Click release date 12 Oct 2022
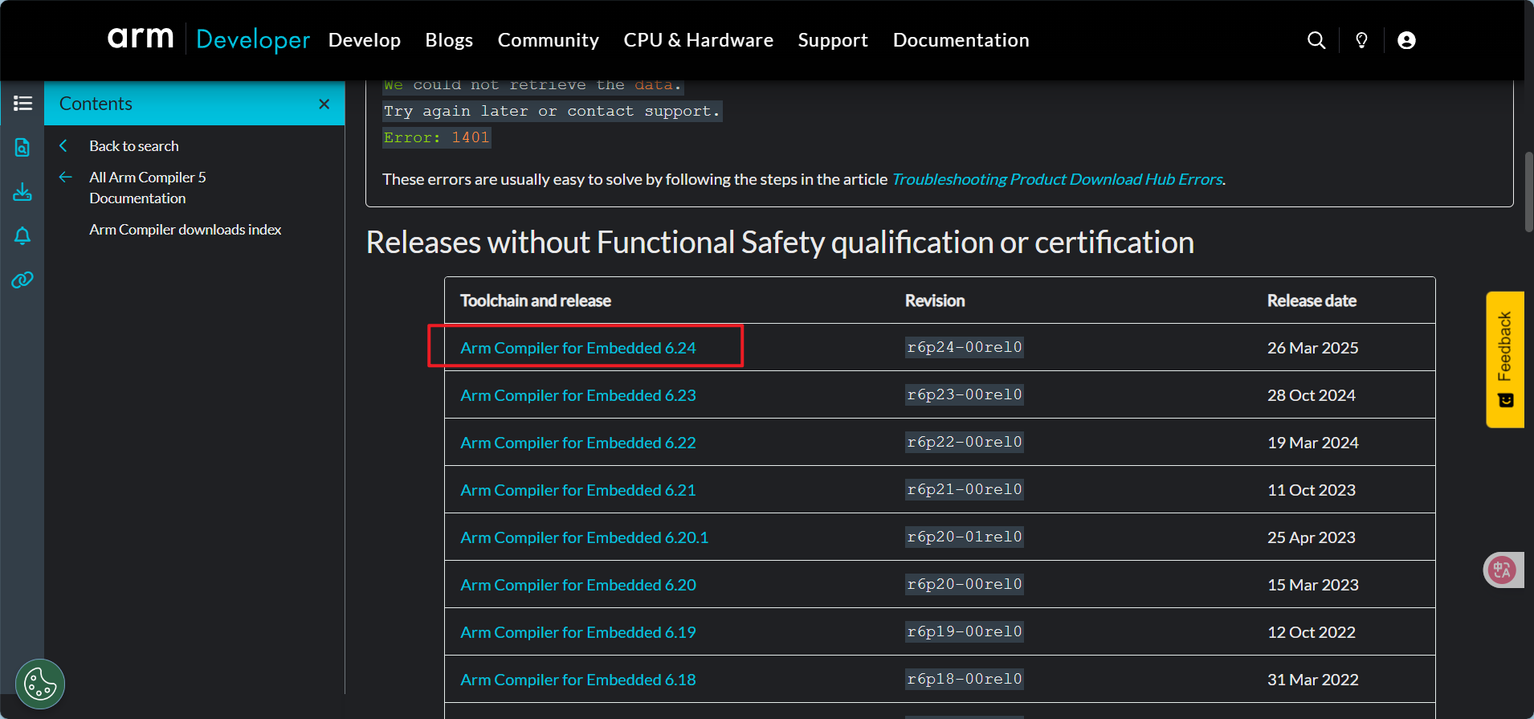This screenshot has width=1534, height=719. point(1312,632)
